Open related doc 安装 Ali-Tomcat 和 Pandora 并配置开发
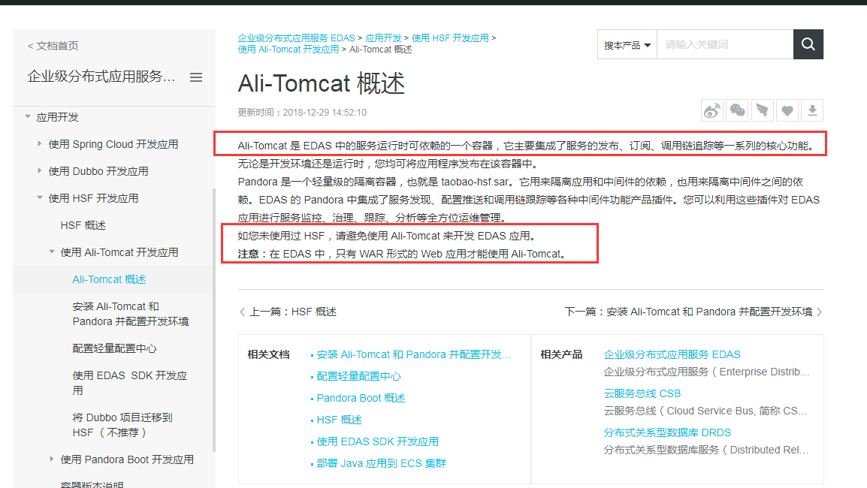Image resolution: width=867 pixels, height=488 pixels. [x=414, y=354]
